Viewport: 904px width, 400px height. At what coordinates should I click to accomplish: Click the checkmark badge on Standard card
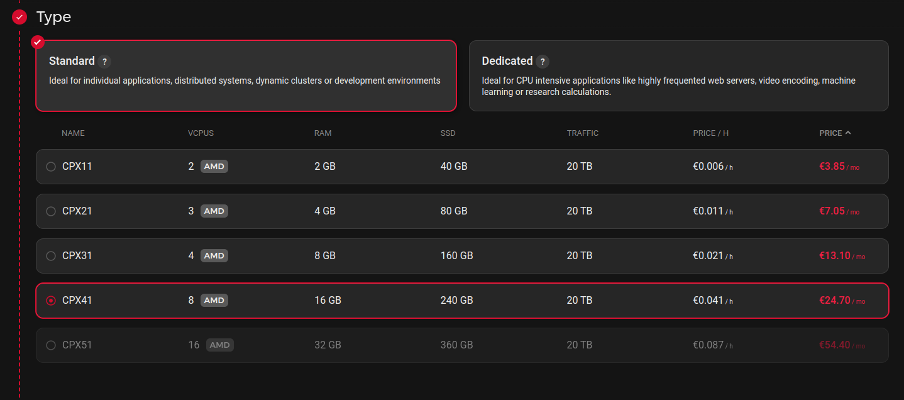[x=38, y=42]
